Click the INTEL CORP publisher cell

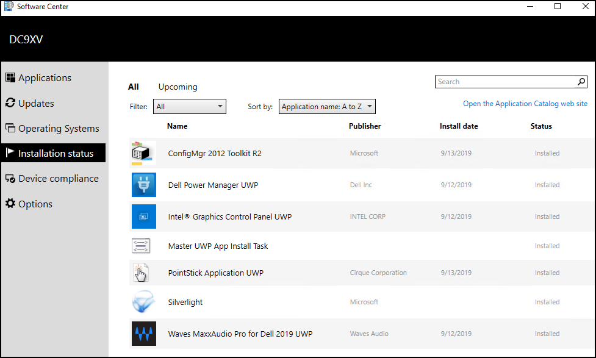[x=368, y=217]
